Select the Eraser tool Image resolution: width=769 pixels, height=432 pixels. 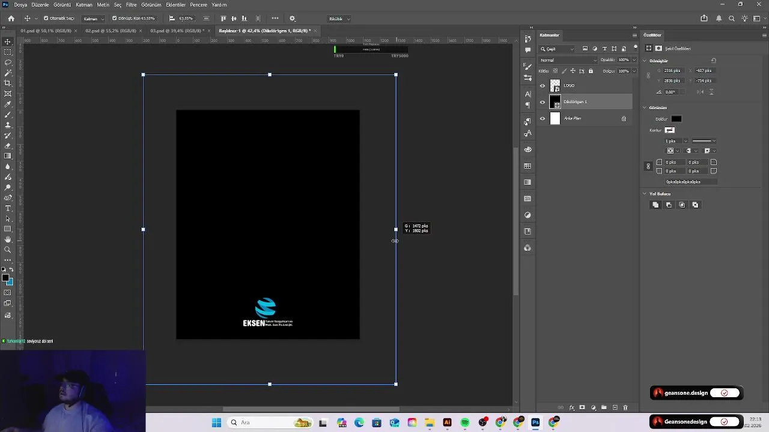[x=8, y=146]
